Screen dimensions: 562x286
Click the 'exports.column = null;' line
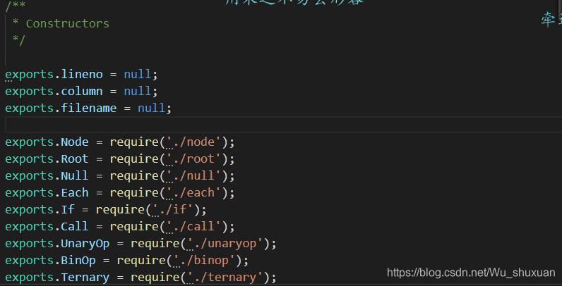click(81, 91)
